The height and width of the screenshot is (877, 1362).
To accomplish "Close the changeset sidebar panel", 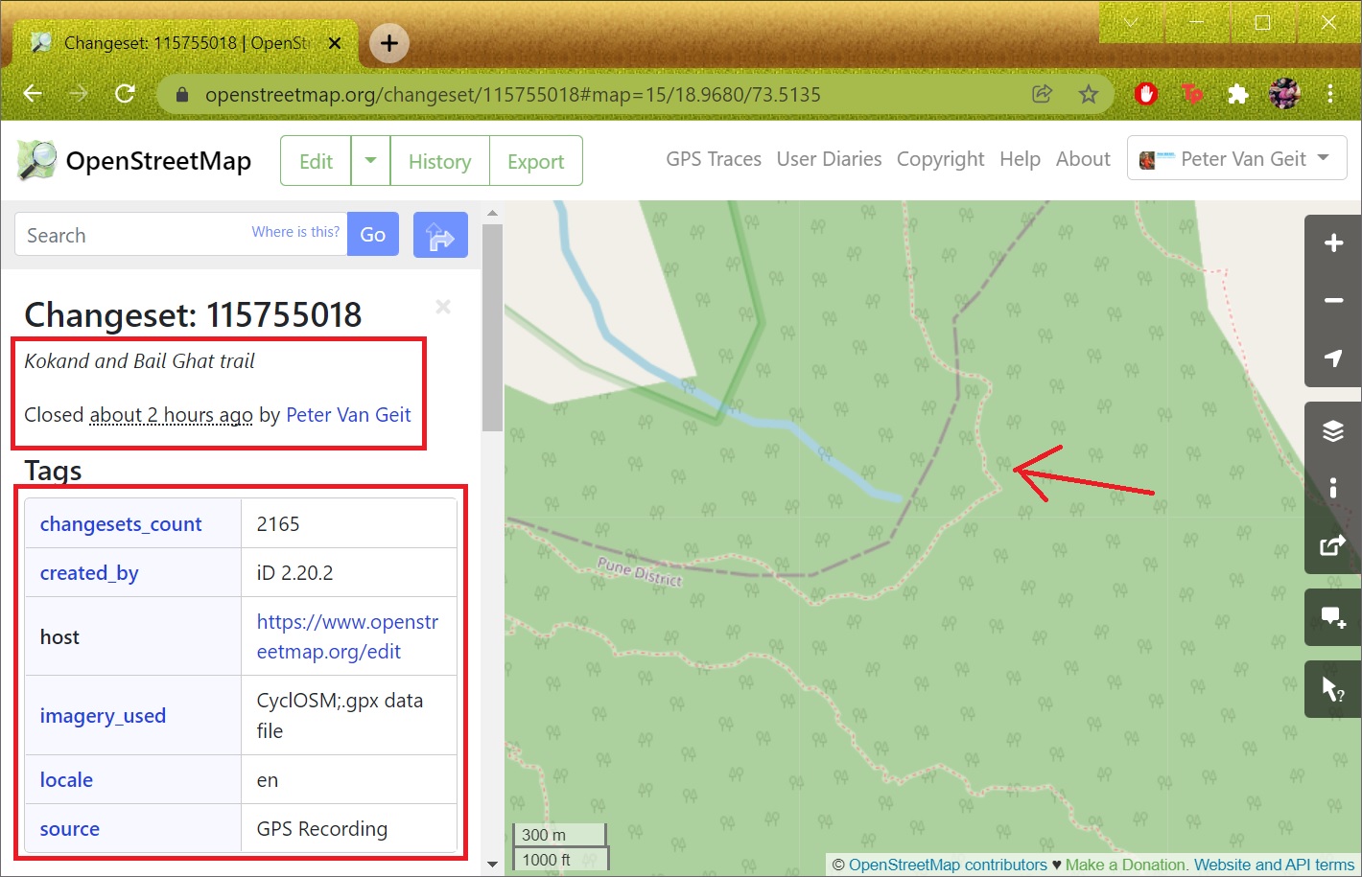I will click(443, 307).
